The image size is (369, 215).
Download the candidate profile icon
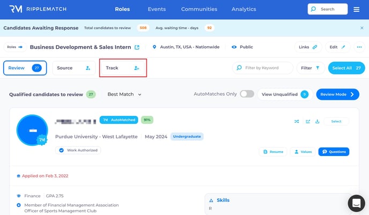317,121
